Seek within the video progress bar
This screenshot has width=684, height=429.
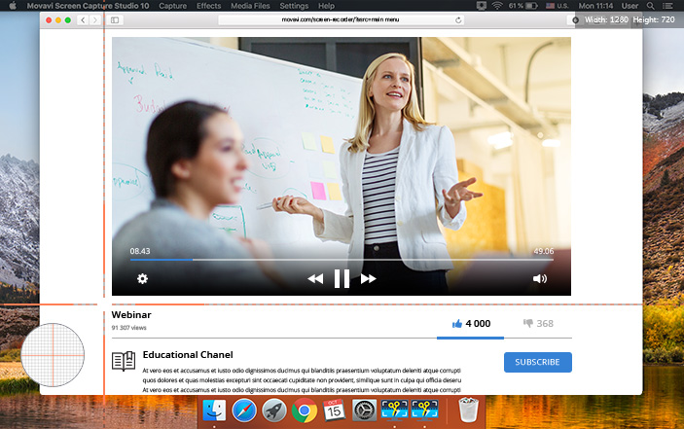(342, 260)
